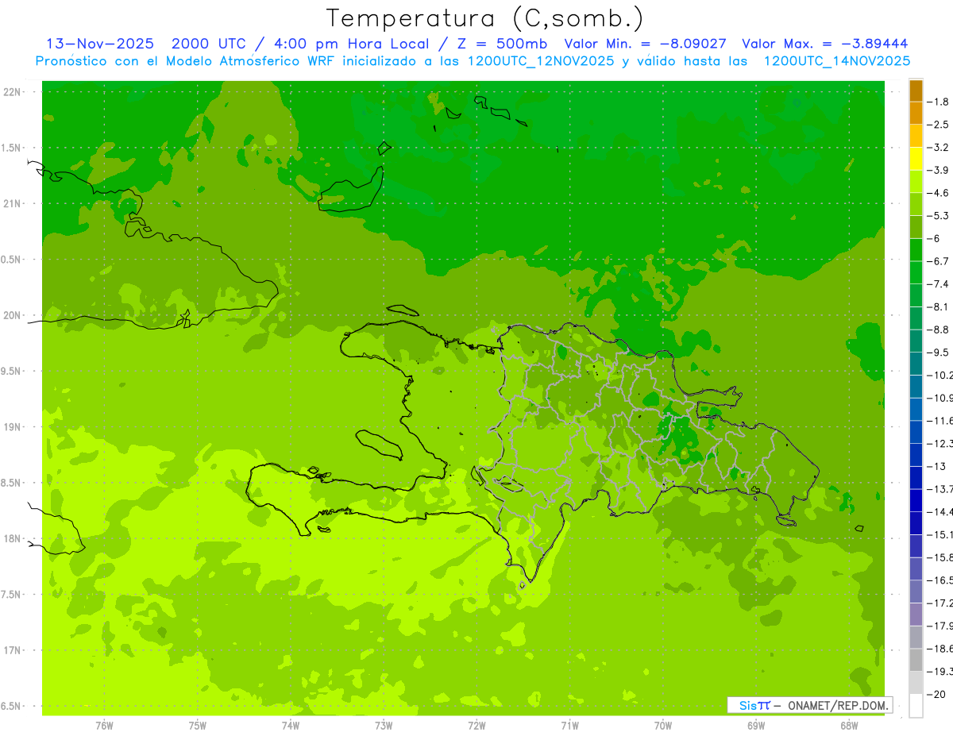Click the lime swatch between -3.9 and -4.6
Screen dimensions: 953x736
[916, 182]
